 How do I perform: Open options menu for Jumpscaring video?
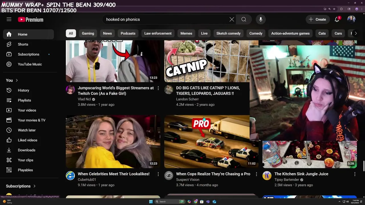[158, 88]
